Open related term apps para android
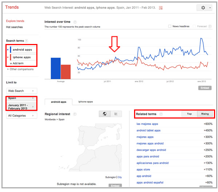 point(148,156)
